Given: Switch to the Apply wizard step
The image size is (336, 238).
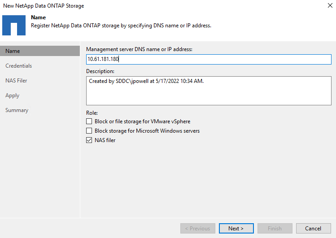Looking at the screenshot, I should (12, 95).
